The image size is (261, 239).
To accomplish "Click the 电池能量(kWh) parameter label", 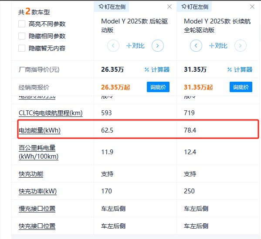I will pyautogui.click(x=40, y=130).
